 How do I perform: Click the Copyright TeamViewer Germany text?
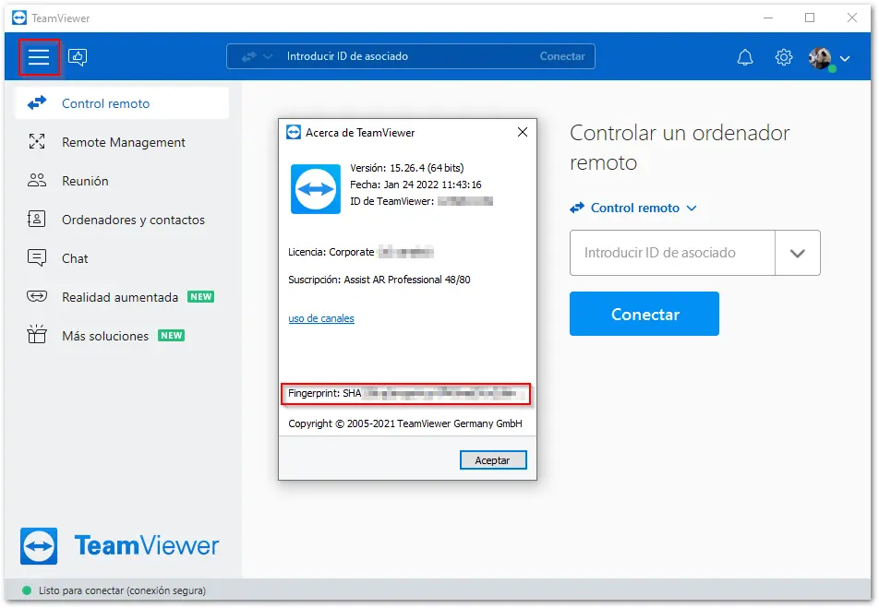click(405, 423)
